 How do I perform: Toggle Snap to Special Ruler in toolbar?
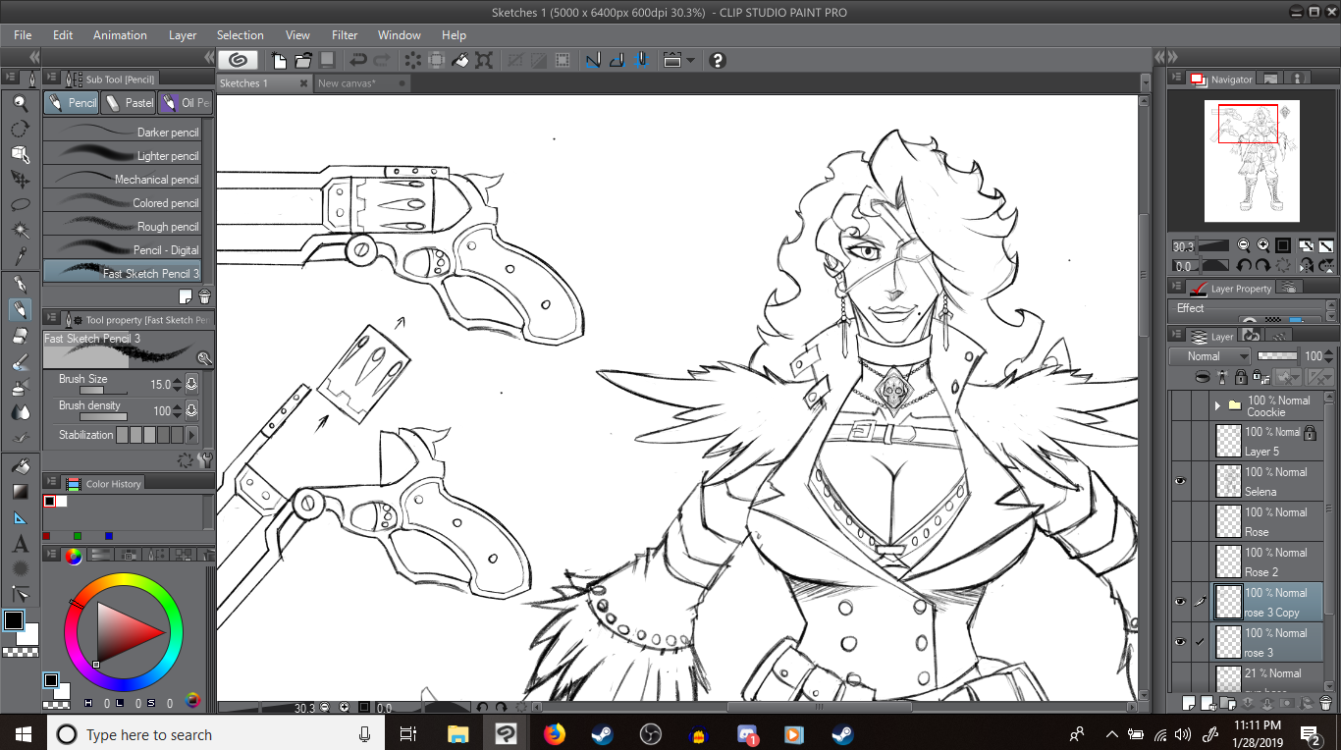click(617, 60)
